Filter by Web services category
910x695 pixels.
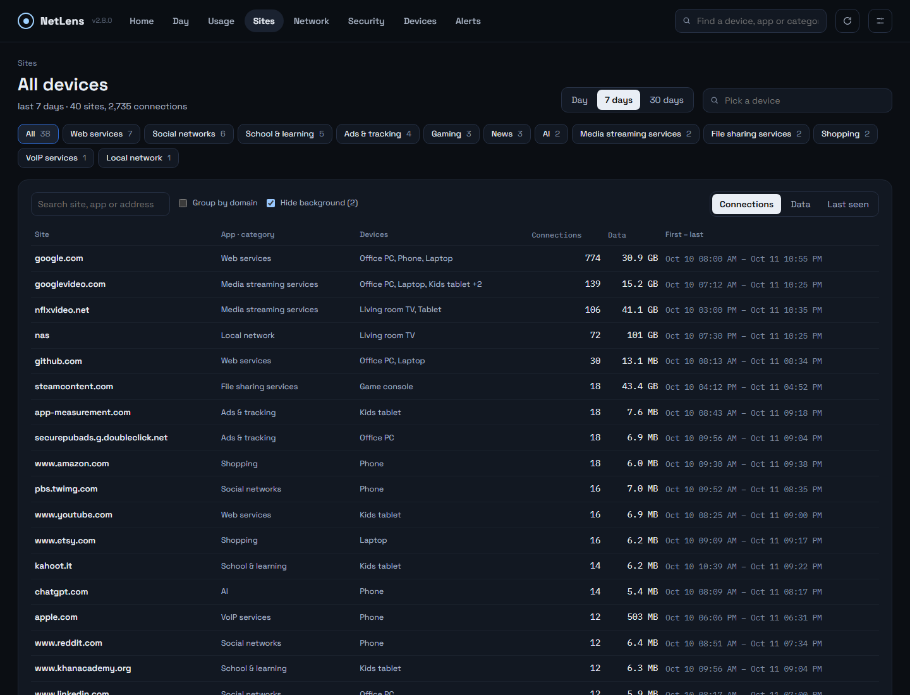tap(102, 134)
